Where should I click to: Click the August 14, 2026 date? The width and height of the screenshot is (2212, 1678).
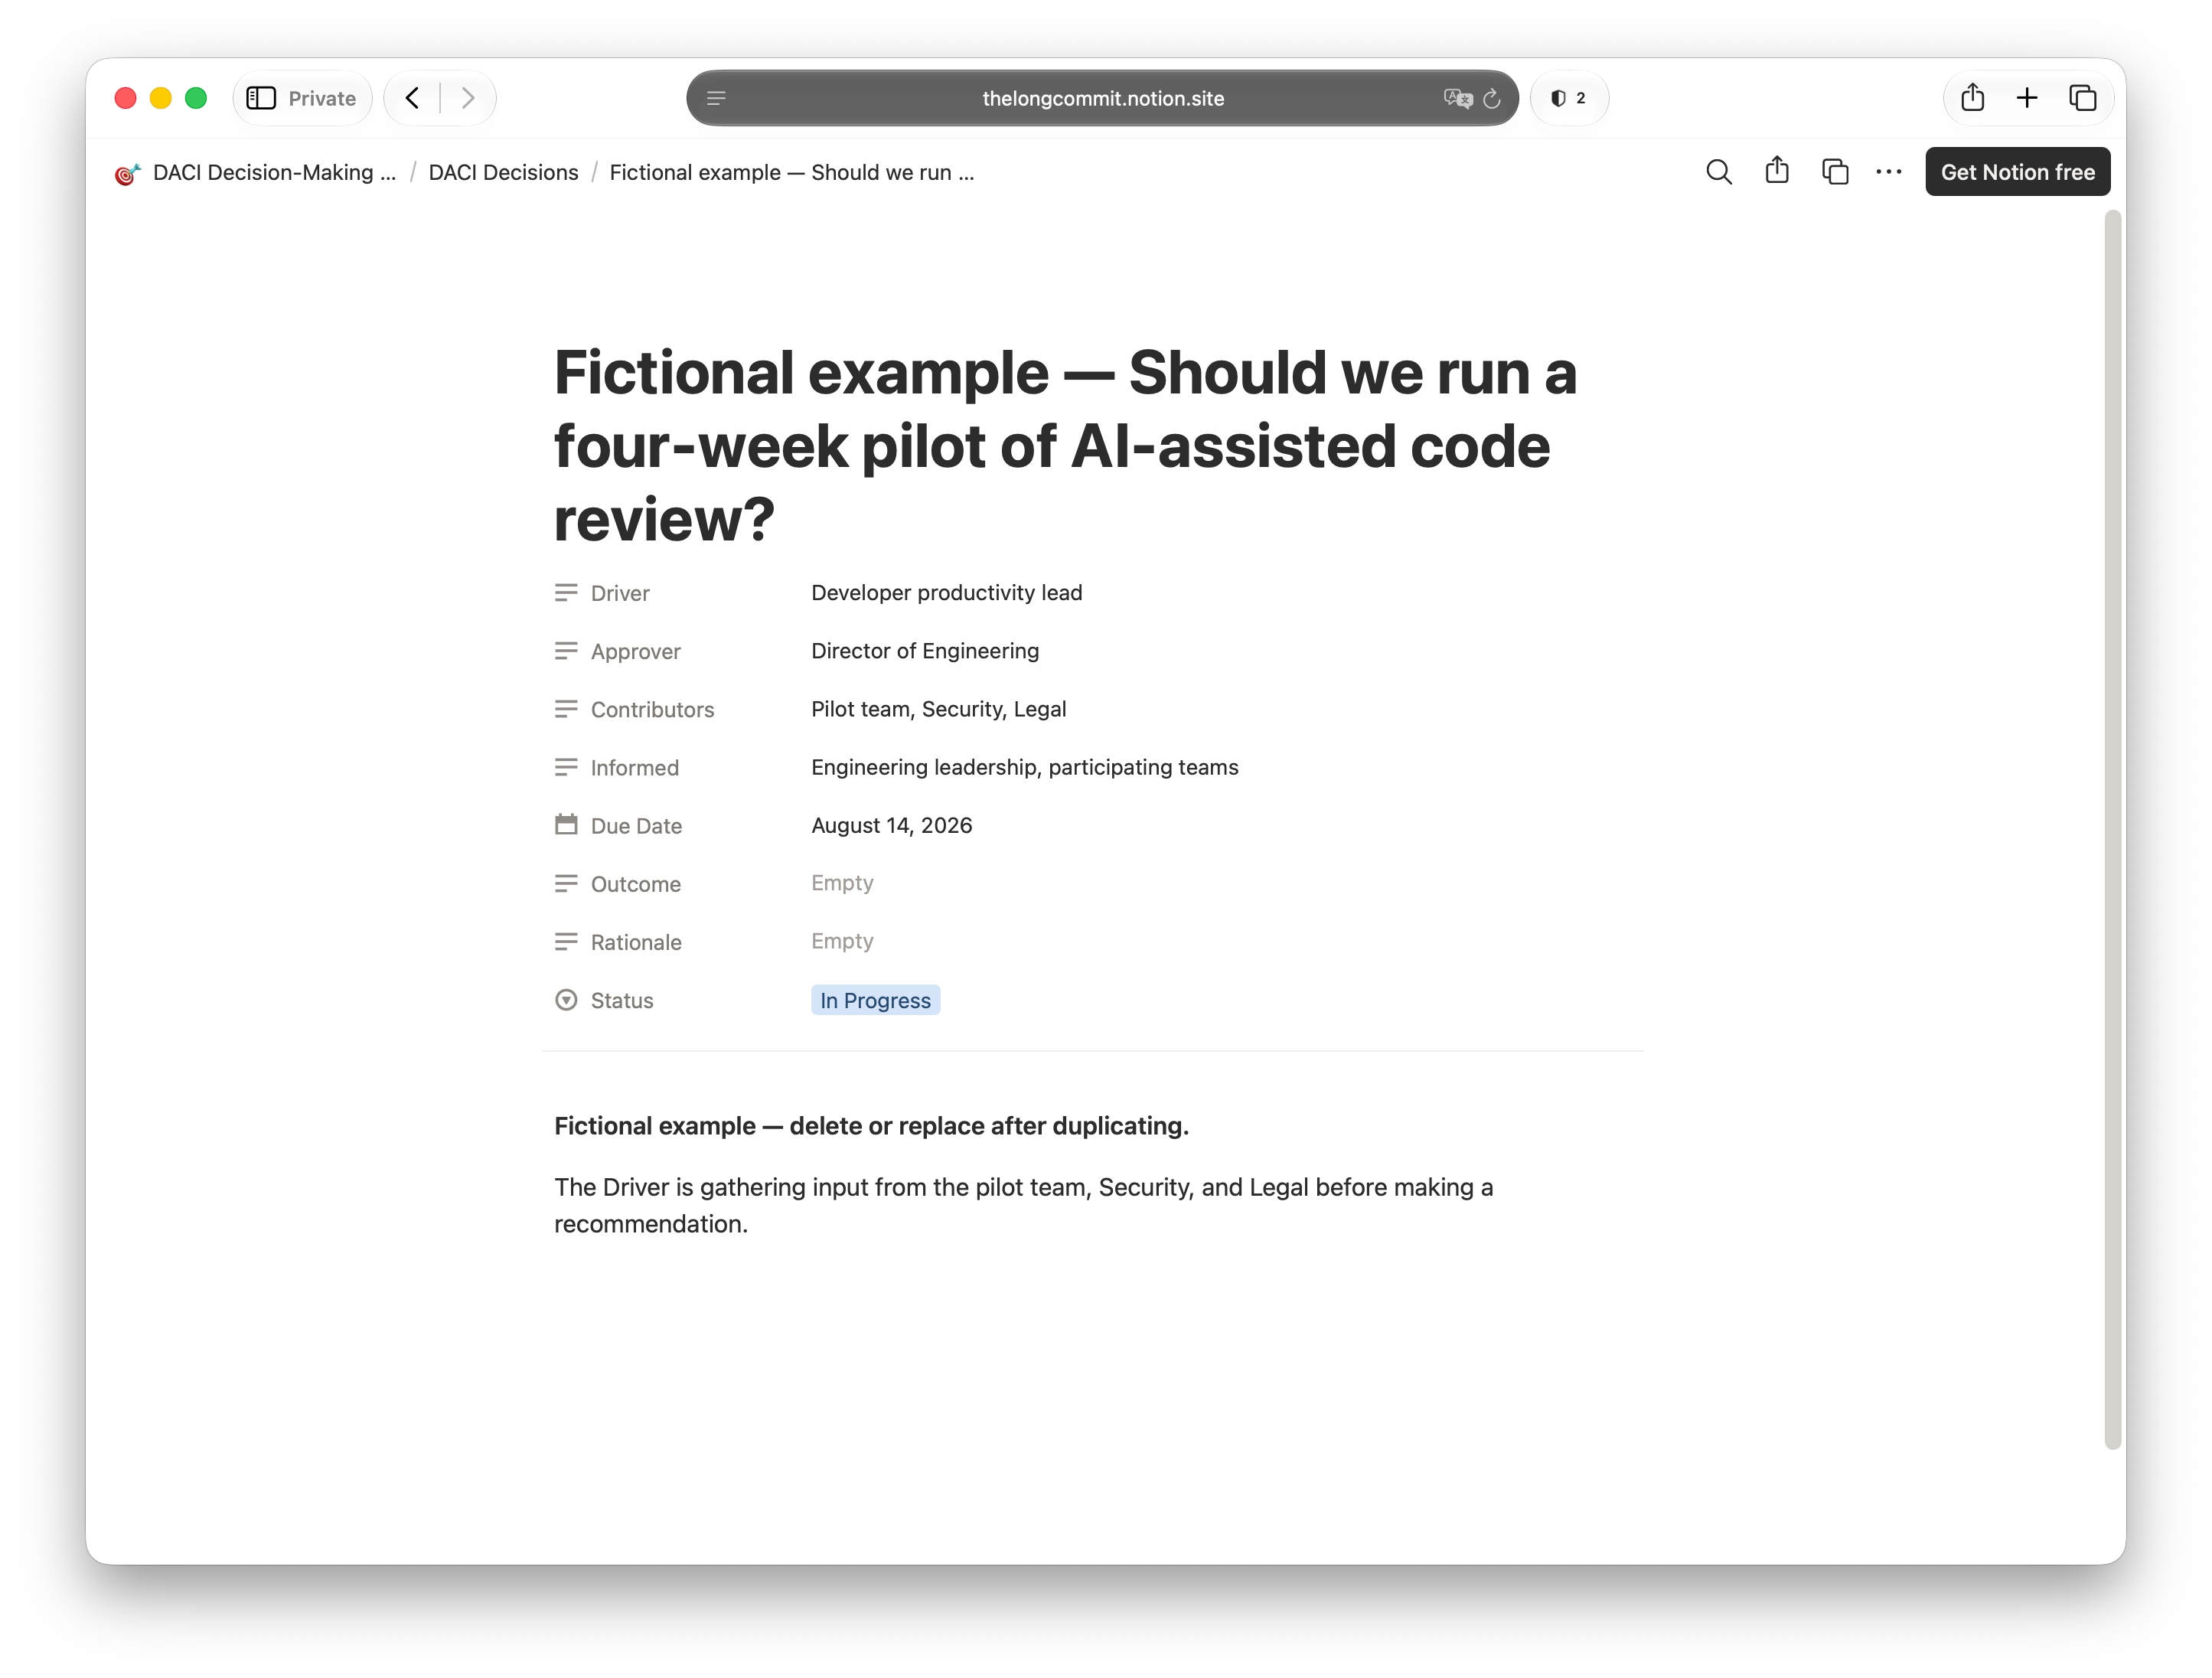point(891,825)
